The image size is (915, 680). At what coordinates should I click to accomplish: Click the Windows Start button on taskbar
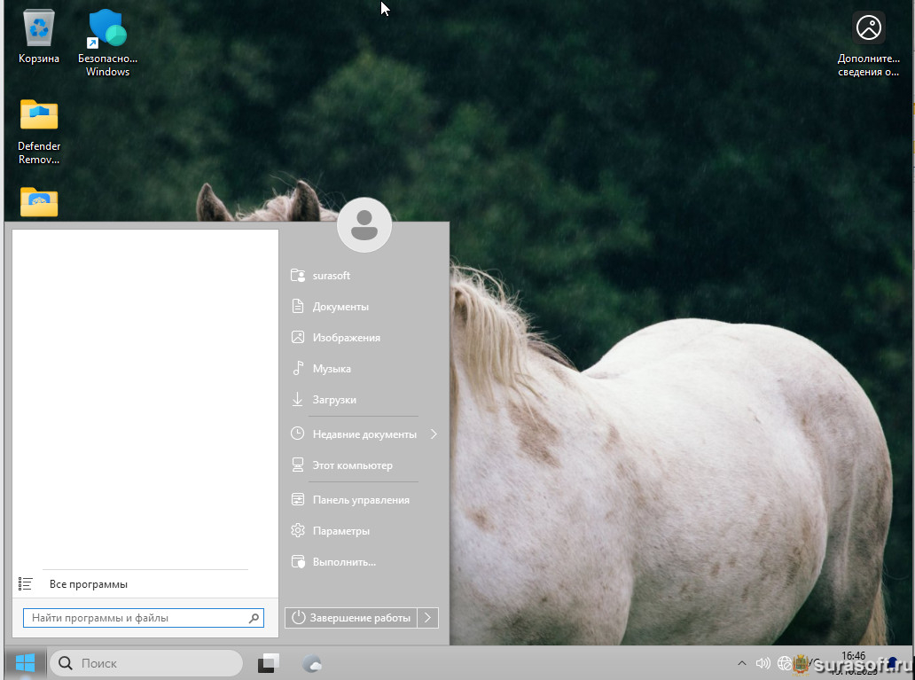pos(25,663)
